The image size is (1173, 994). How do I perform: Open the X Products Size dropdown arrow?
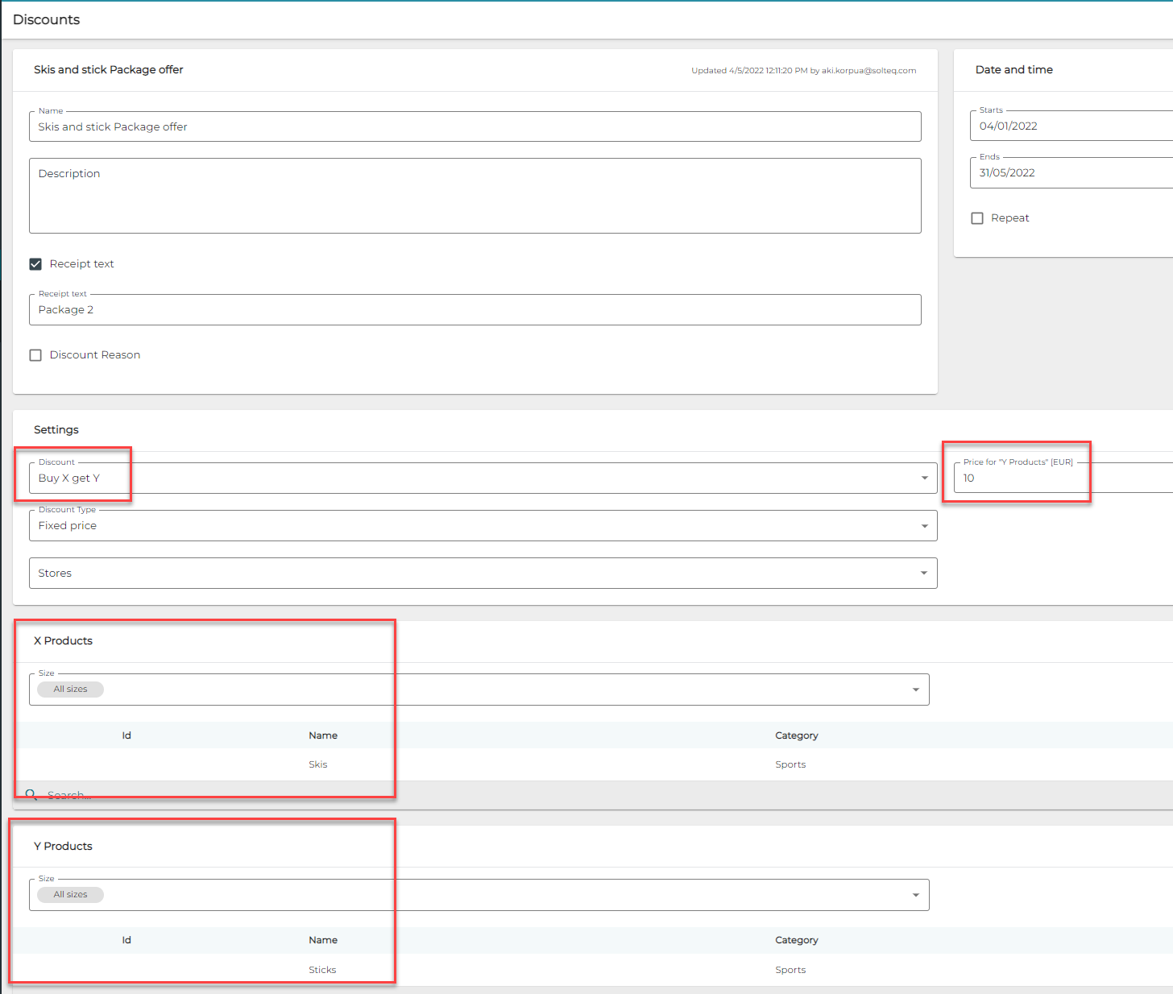point(915,690)
